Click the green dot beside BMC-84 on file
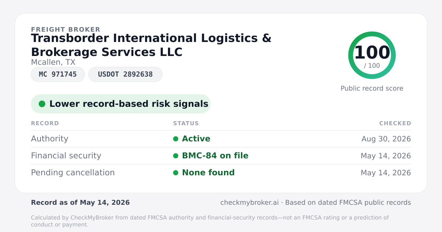 tap(176, 156)
